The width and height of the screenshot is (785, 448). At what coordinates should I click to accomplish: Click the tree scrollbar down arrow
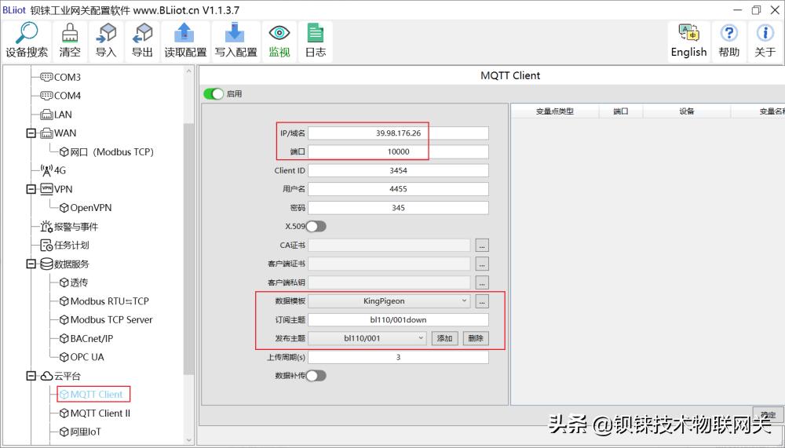pyautogui.click(x=188, y=440)
